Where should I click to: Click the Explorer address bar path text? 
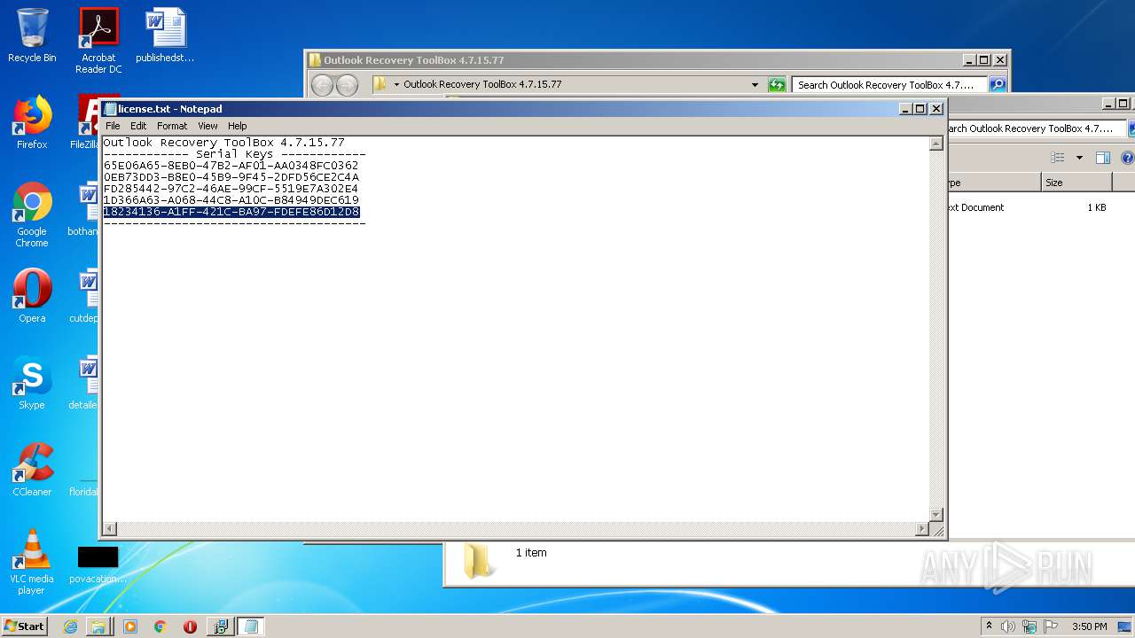[482, 84]
